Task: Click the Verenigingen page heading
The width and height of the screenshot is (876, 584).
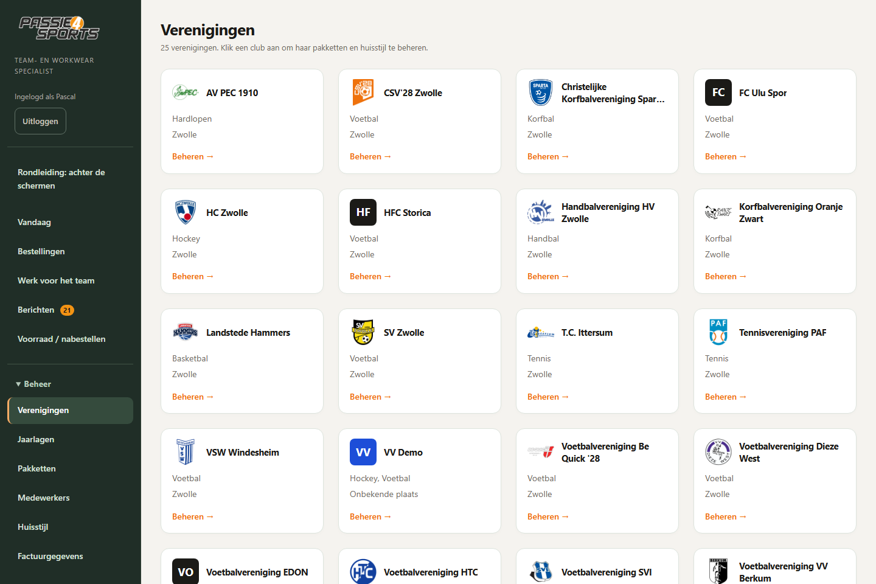Action: coord(207,30)
